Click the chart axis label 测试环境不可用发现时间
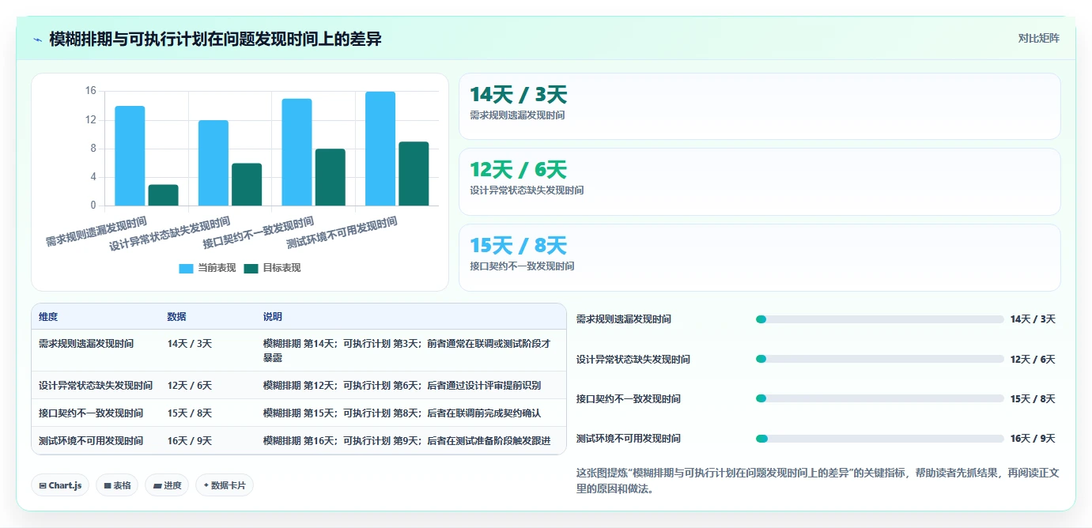This screenshot has width=1092, height=528. [x=342, y=232]
